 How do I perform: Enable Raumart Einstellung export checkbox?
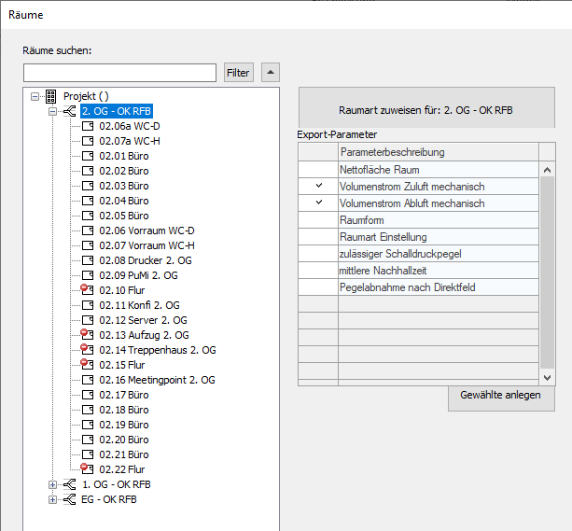click(318, 237)
